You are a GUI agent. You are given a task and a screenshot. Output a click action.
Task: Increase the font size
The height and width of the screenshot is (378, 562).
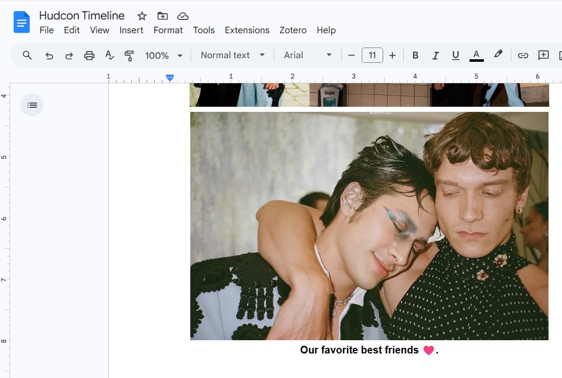[392, 55]
